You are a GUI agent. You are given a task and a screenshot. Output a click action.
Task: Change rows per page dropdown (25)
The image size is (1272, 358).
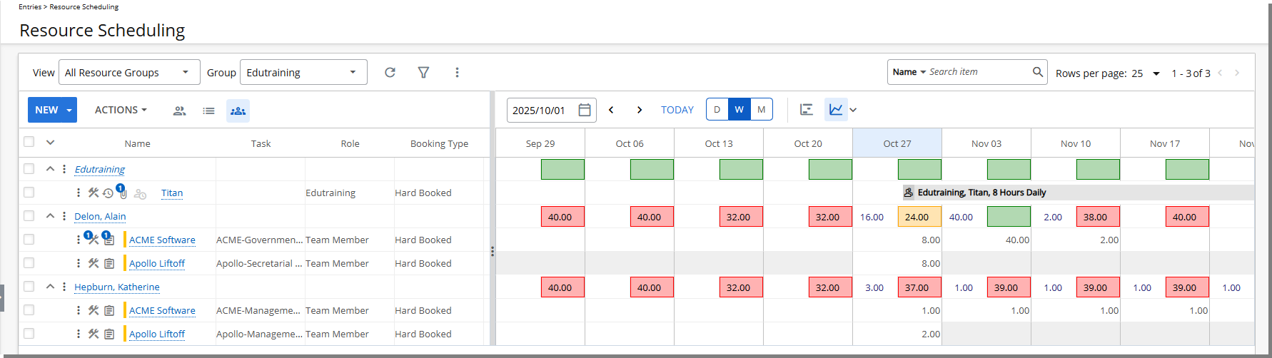pos(1146,73)
